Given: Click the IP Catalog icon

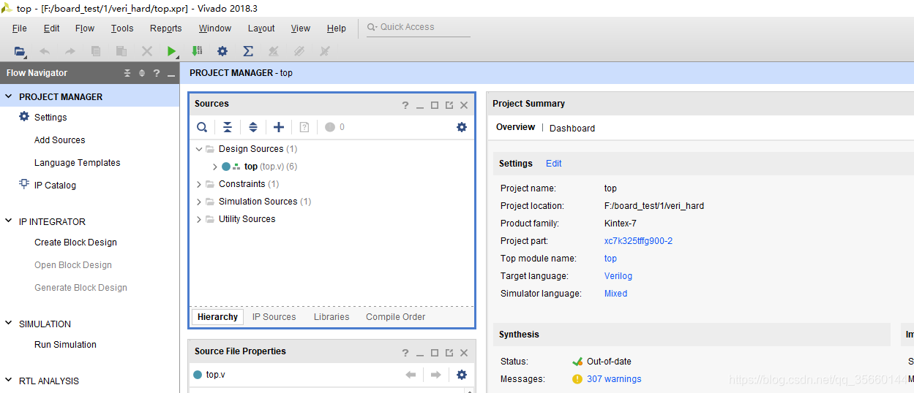Looking at the screenshot, I should coord(24,185).
